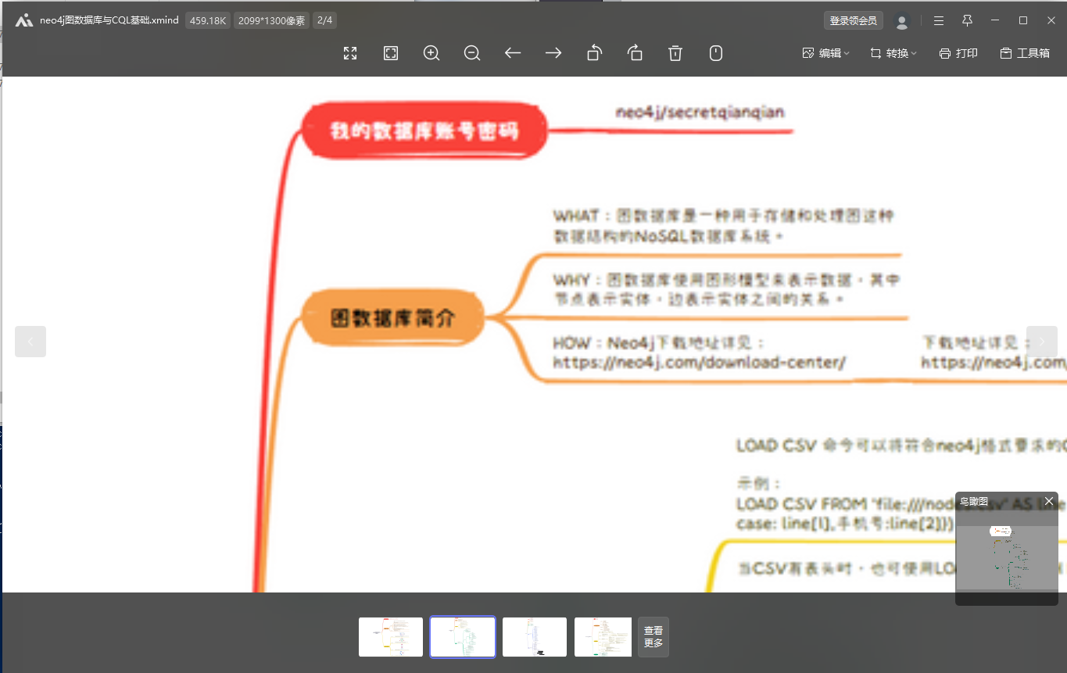This screenshot has width=1067, height=673.
Task: Open the 转换 convert dropdown
Action: point(893,53)
